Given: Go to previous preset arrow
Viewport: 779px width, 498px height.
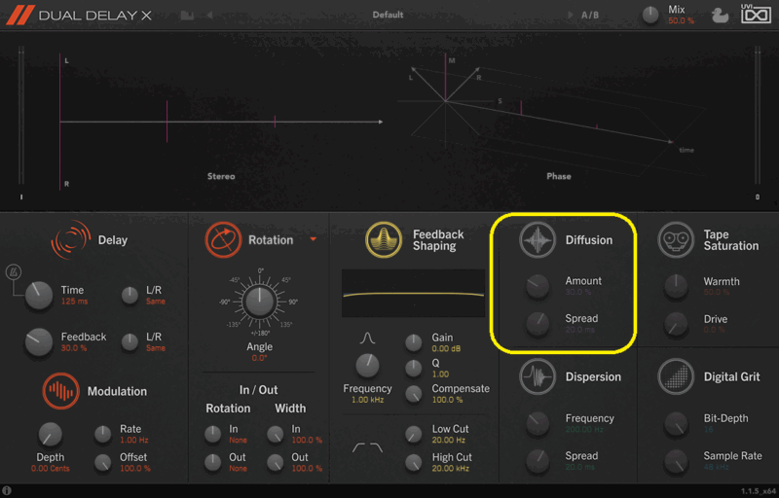Looking at the screenshot, I should pos(209,15).
